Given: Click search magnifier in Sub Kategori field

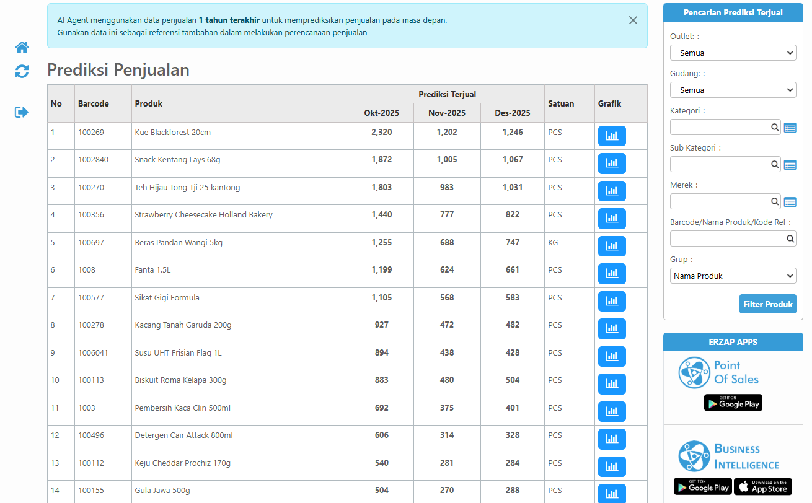Looking at the screenshot, I should pyautogui.click(x=775, y=165).
